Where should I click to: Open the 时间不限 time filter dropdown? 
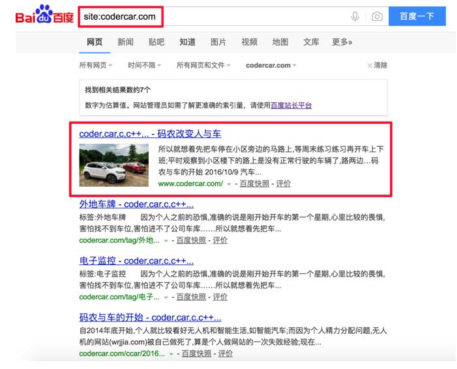click(x=143, y=65)
